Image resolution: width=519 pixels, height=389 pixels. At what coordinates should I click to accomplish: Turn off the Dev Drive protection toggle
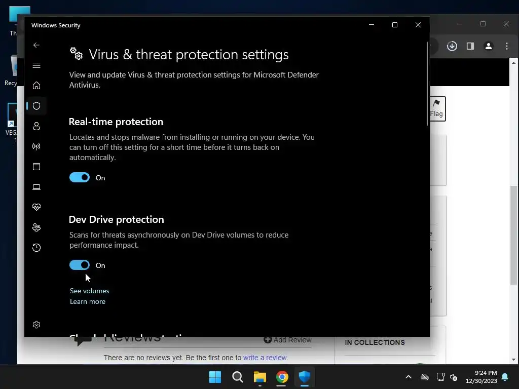click(x=80, y=265)
